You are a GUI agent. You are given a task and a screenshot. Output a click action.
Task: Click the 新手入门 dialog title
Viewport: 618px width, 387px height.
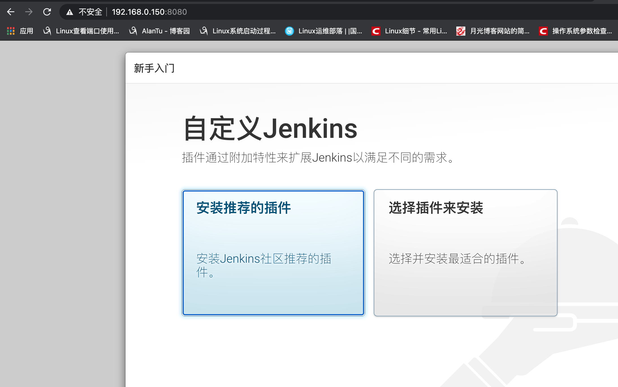tap(154, 68)
